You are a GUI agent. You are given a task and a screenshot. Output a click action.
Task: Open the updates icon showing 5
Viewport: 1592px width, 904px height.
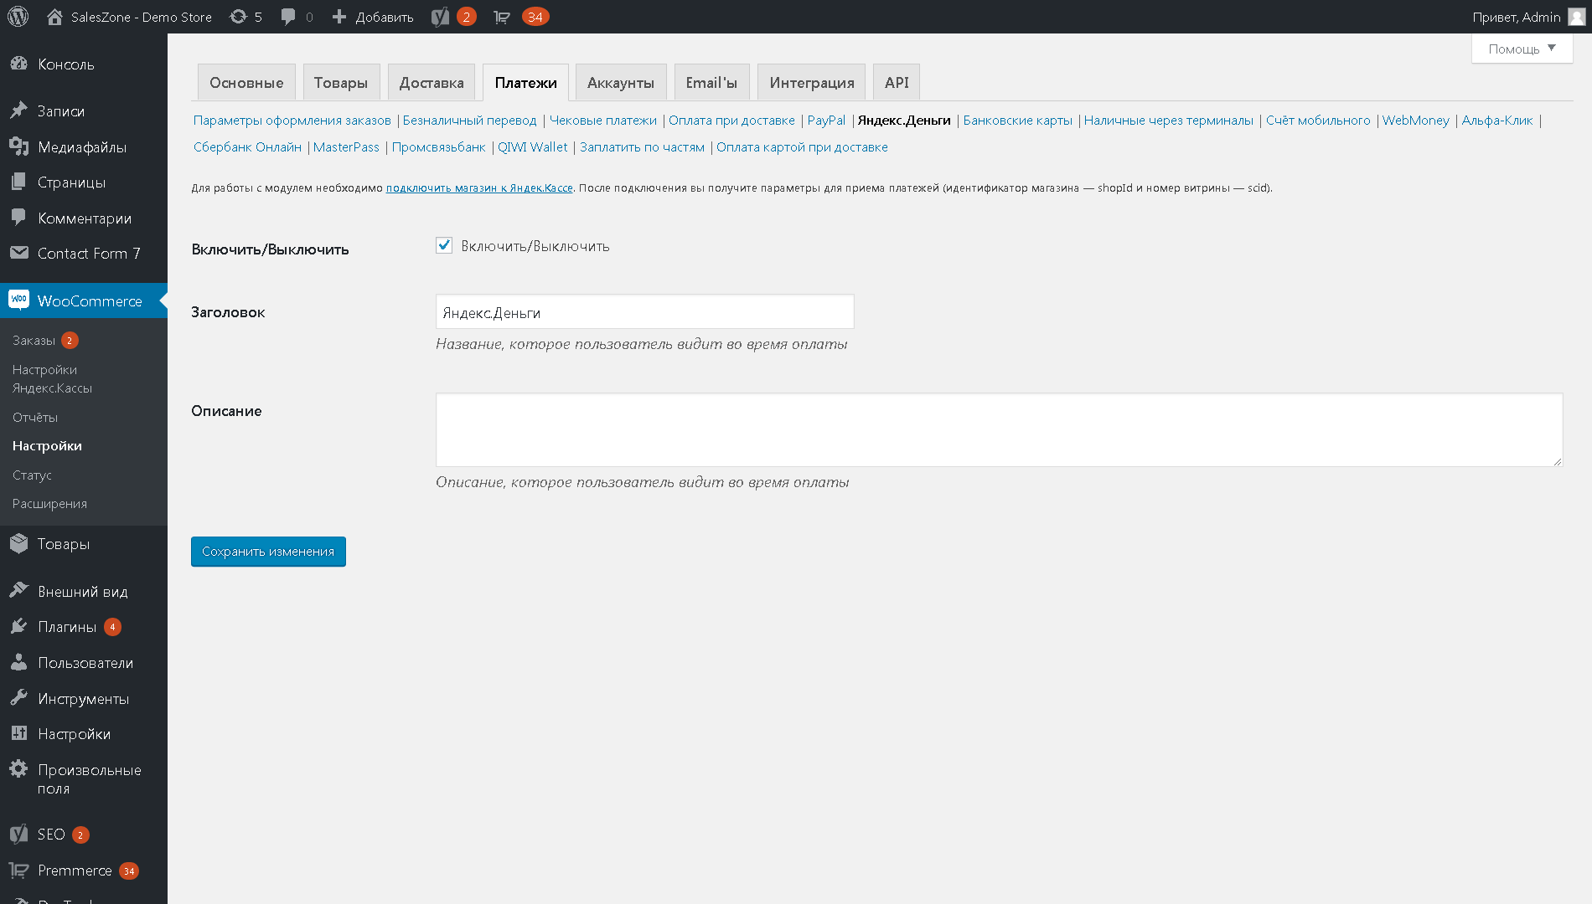click(239, 17)
